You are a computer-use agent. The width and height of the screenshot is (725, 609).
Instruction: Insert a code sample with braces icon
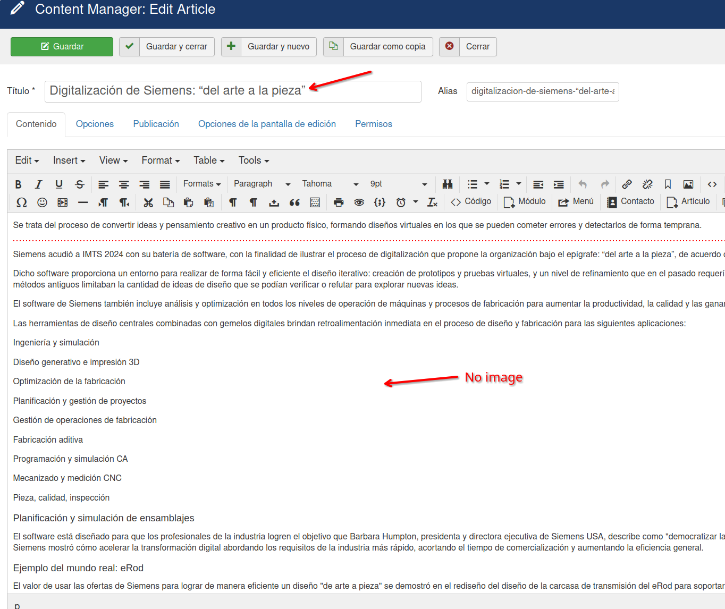(380, 202)
